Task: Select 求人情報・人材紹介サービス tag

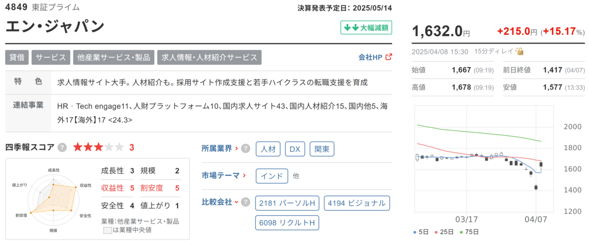Action: tap(210, 57)
